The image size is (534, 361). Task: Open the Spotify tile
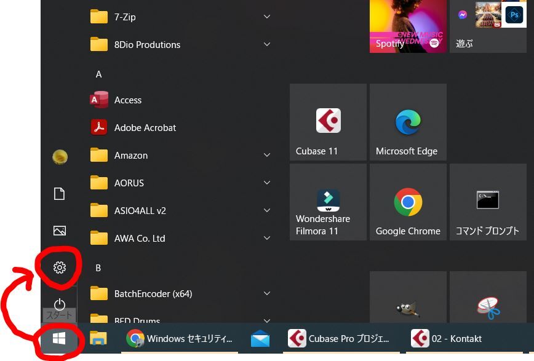[x=408, y=26]
